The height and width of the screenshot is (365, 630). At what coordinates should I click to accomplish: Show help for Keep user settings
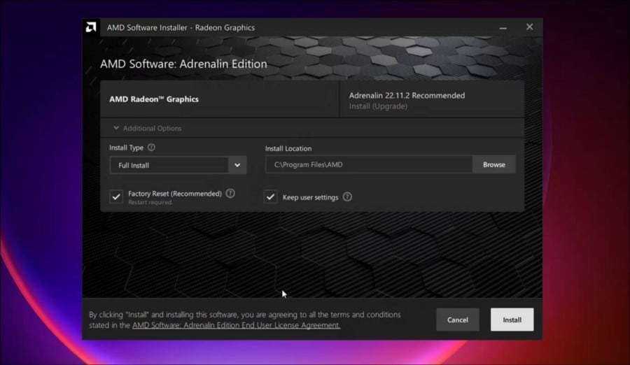tap(347, 197)
